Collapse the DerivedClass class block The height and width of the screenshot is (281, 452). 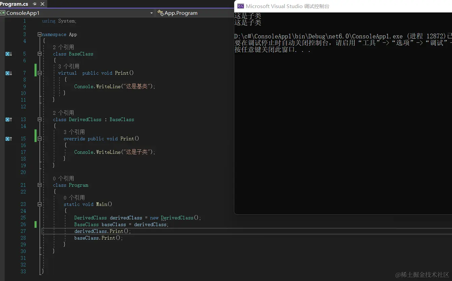(x=39, y=119)
